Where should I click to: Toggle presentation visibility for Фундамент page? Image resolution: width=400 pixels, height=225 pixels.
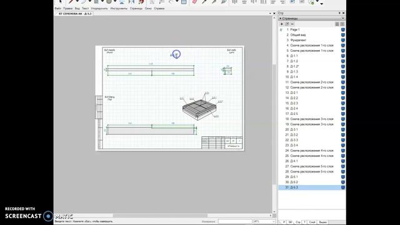coord(343,40)
